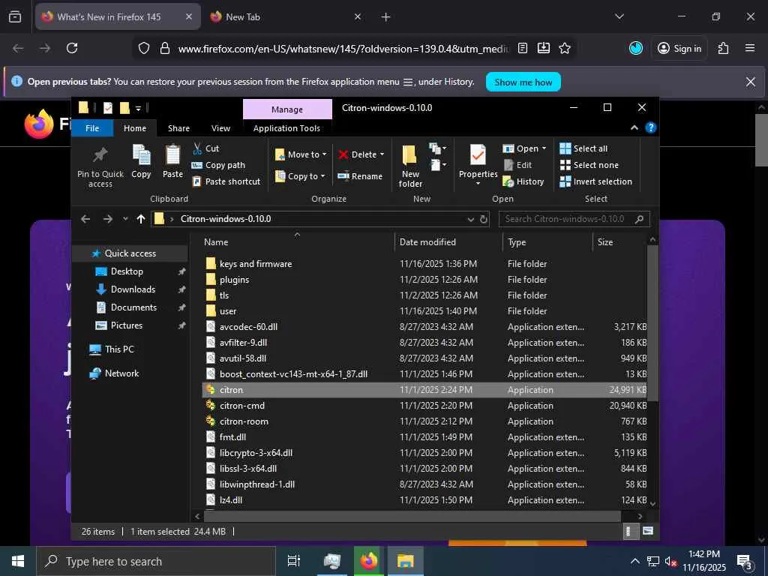This screenshot has width=768, height=576.
Task: Click the Explorer horizontal scrollbar thumb
Action: pos(412,516)
